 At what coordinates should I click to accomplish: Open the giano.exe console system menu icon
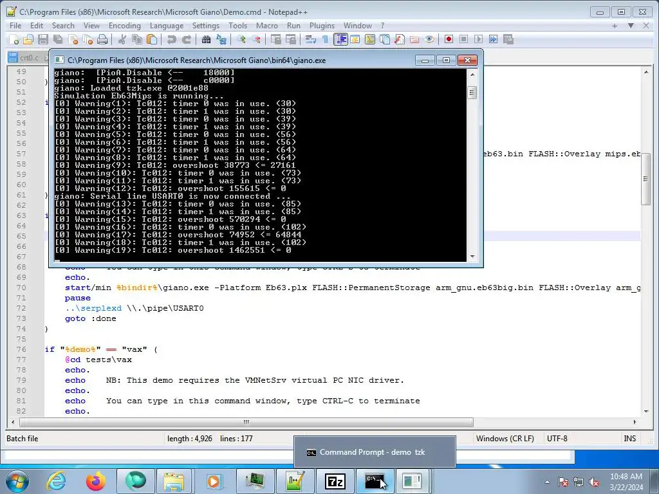coord(60,60)
